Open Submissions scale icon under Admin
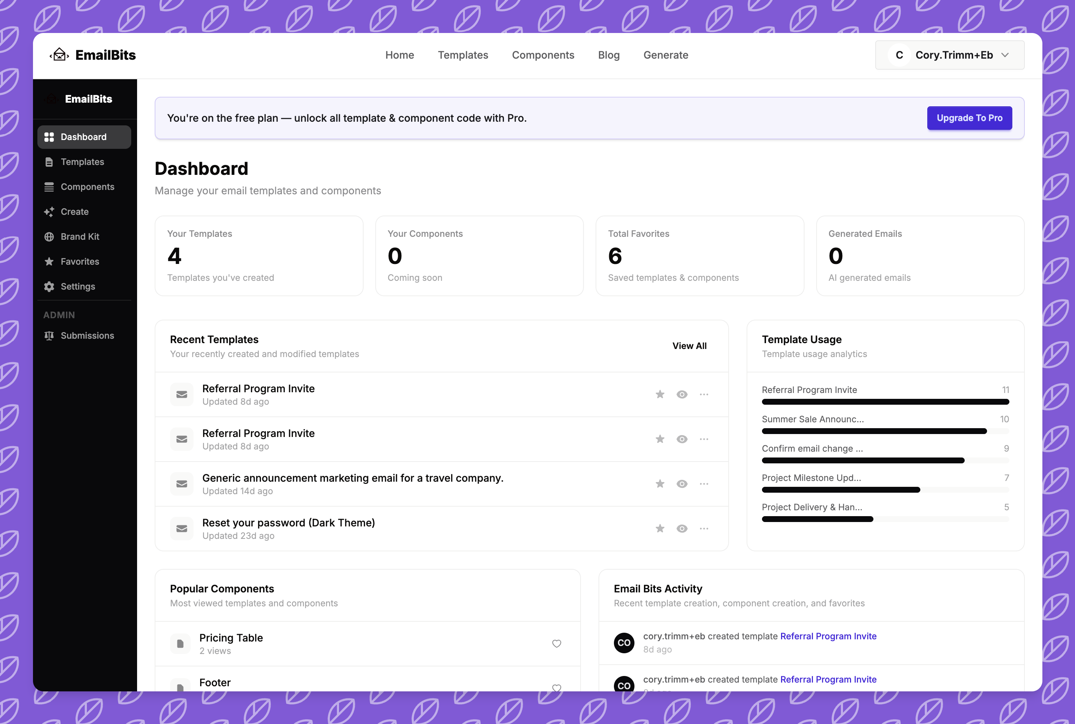The image size is (1075, 724). 49,336
